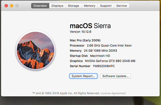Viewport: 161px width, 105px height.
Task: Click the Version 10.12.6 text
Action: click(x=81, y=32)
